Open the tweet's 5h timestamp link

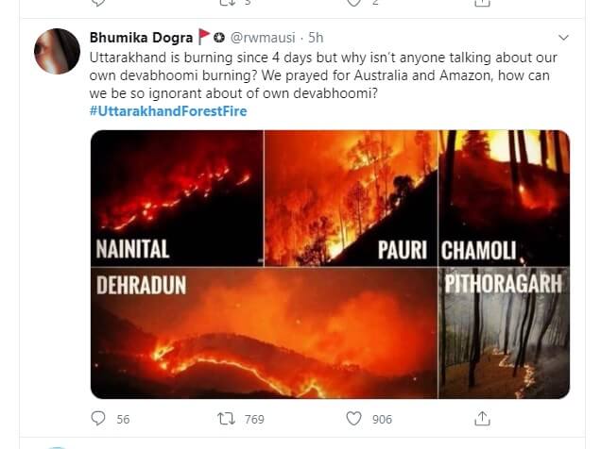pos(317,38)
